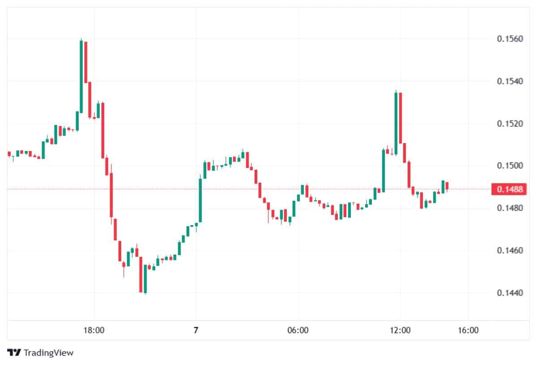Click the 0.1500 price scale value
This screenshot has width=537, height=365.
[510, 166]
